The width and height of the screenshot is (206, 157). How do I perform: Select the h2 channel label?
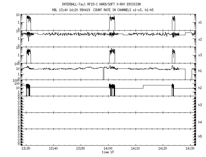pos(200,88)
